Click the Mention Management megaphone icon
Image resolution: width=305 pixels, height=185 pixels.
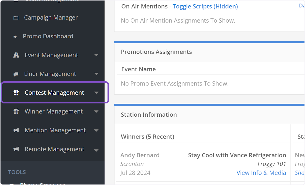[x=16, y=130]
